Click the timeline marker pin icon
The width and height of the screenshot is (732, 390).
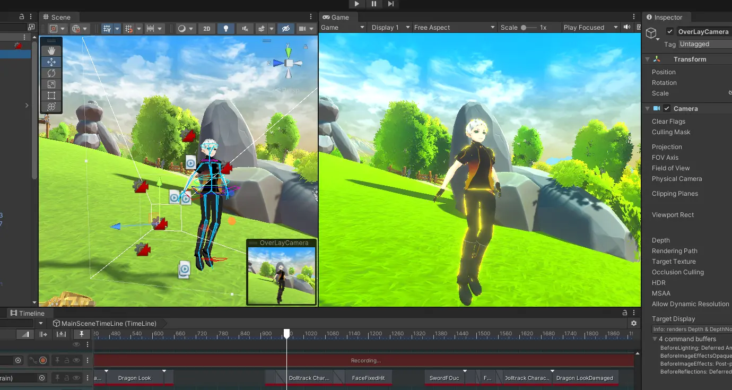click(81, 334)
